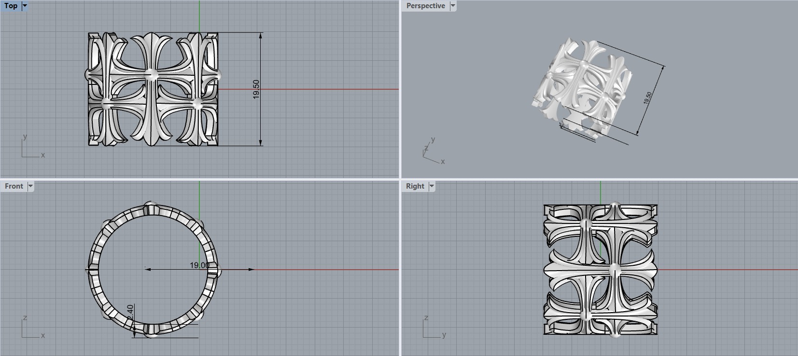This screenshot has width=798, height=356.
Task: Select the 19.50 dimension in Perspective view
Action: point(648,98)
